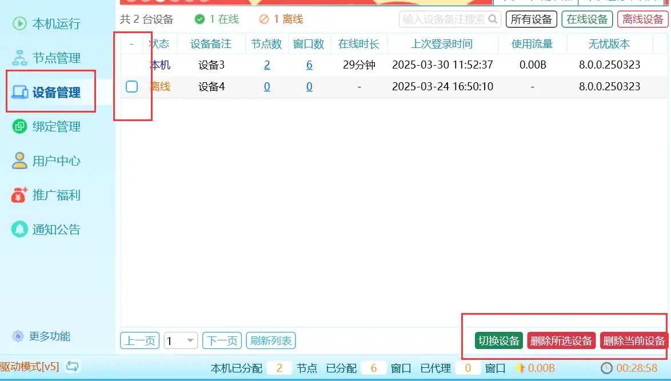
Task: Select 所有设备 filter
Action: point(531,19)
